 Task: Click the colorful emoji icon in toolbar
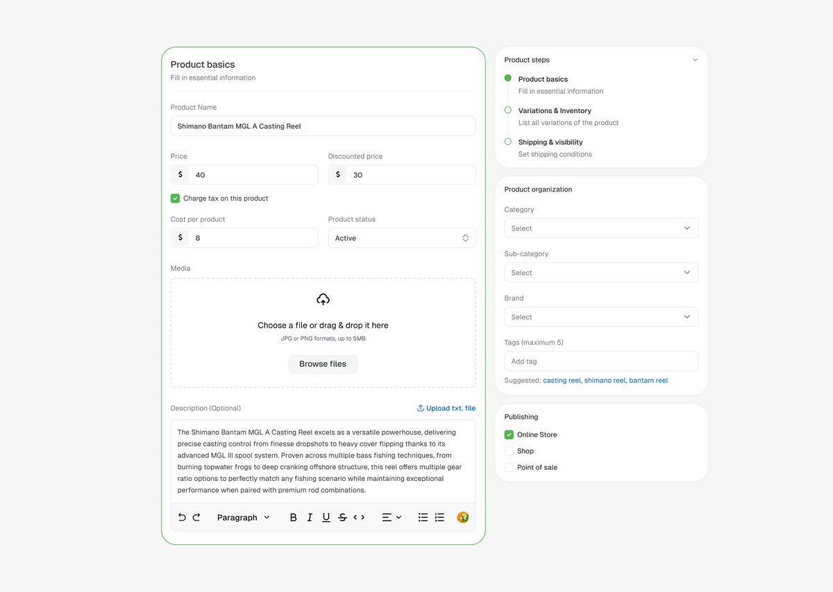click(x=463, y=517)
